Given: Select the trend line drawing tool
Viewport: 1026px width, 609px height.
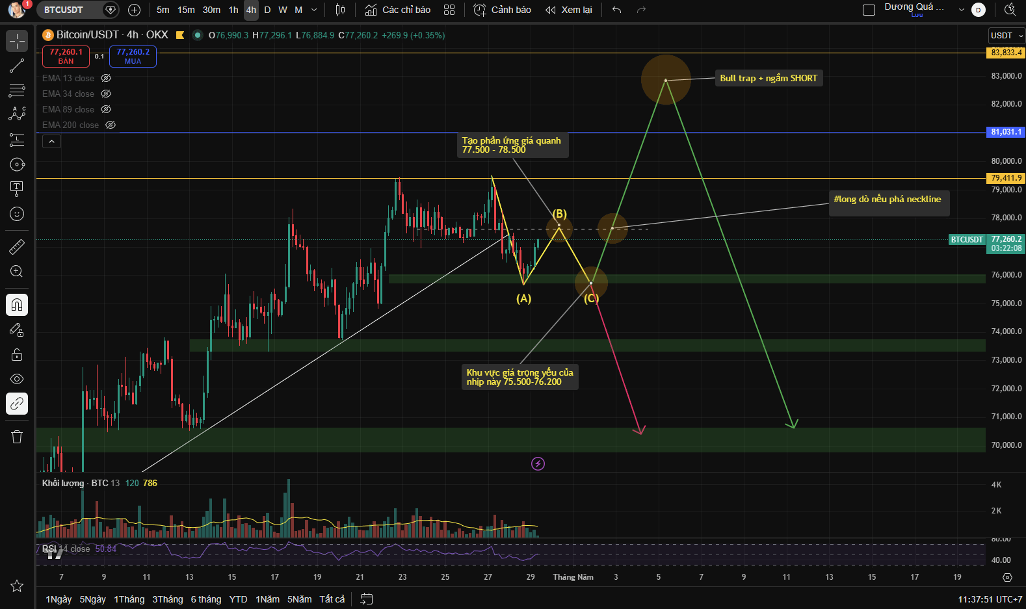Looking at the screenshot, I should (x=17, y=66).
